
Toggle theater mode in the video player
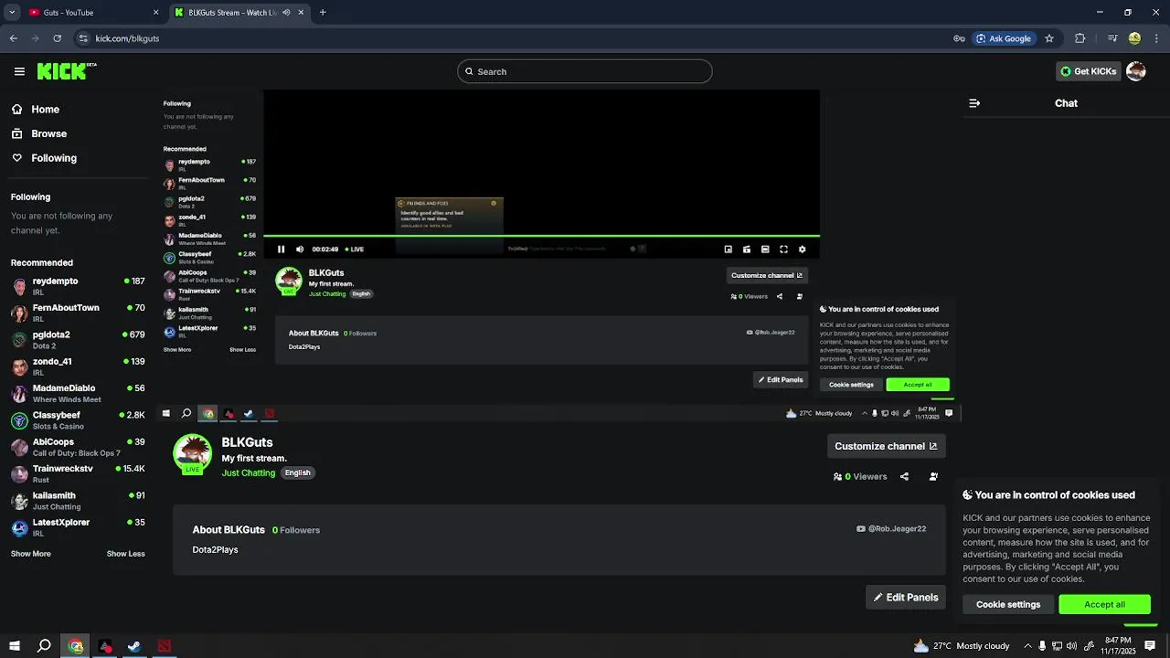[x=765, y=249]
